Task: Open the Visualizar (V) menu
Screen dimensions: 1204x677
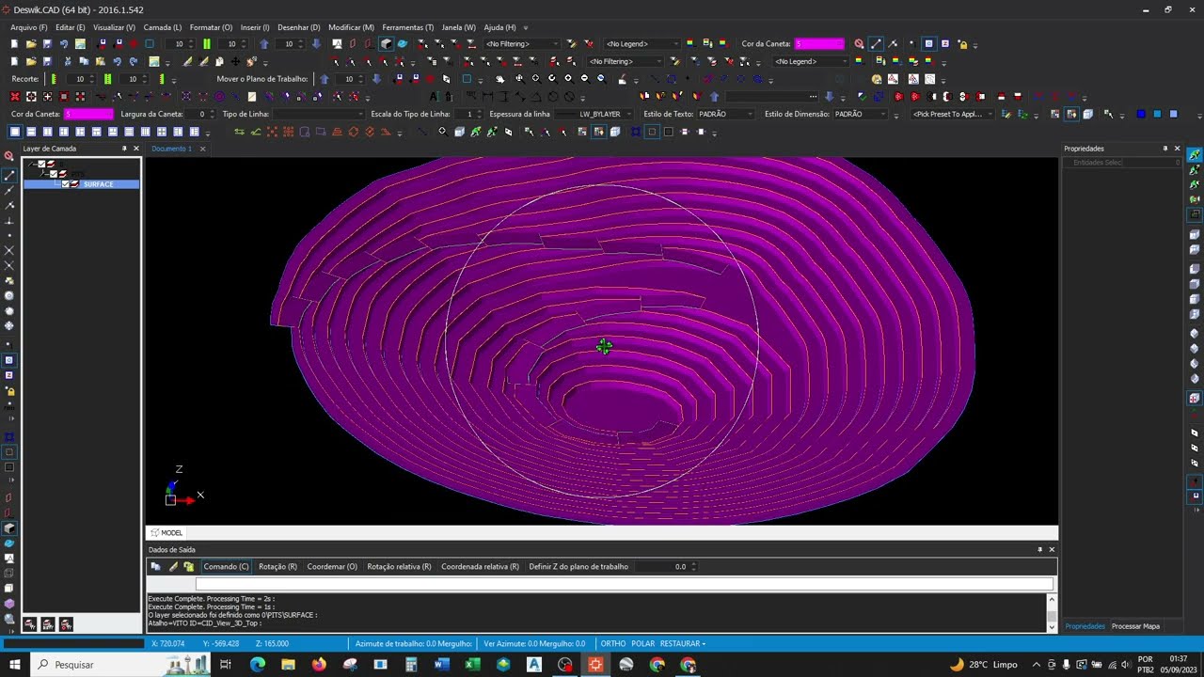Action: pyautogui.click(x=114, y=27)
